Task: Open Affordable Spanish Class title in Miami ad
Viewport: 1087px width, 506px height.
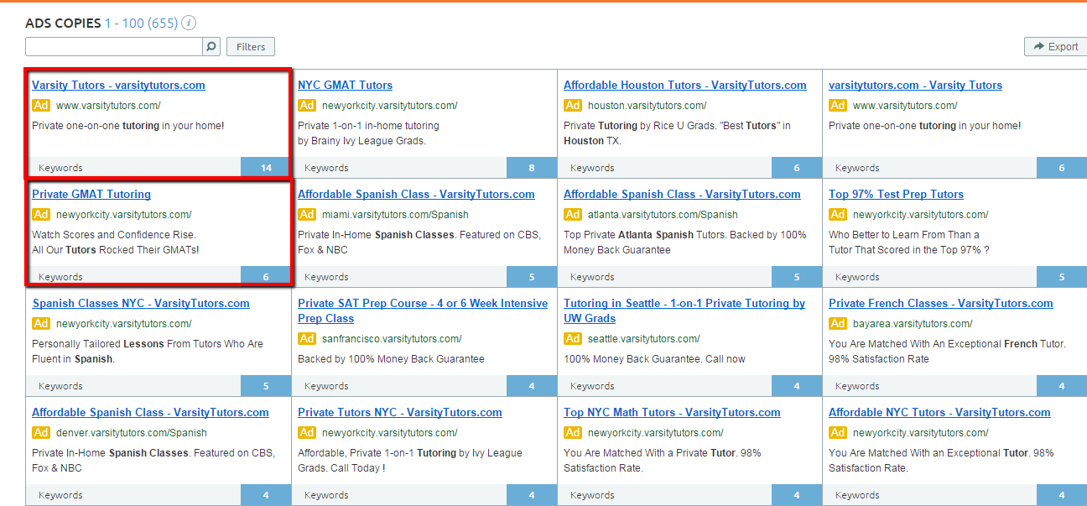Action: [416, 194]
